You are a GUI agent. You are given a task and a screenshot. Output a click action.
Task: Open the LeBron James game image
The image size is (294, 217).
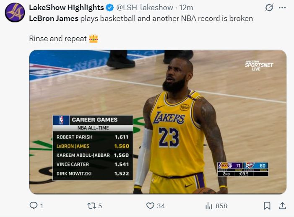tap(158, 121)
